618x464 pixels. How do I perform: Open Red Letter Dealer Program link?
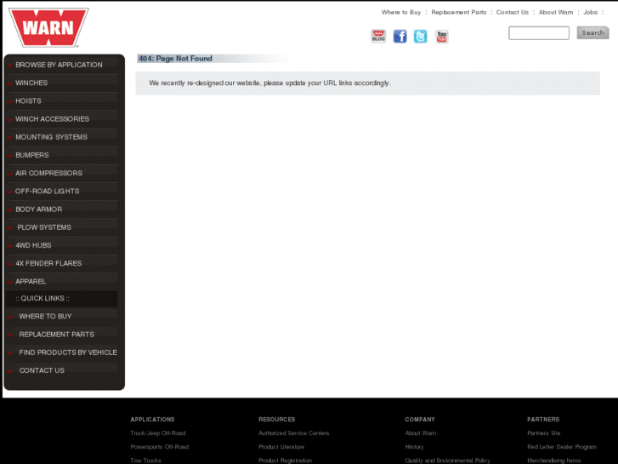[562, 447]
